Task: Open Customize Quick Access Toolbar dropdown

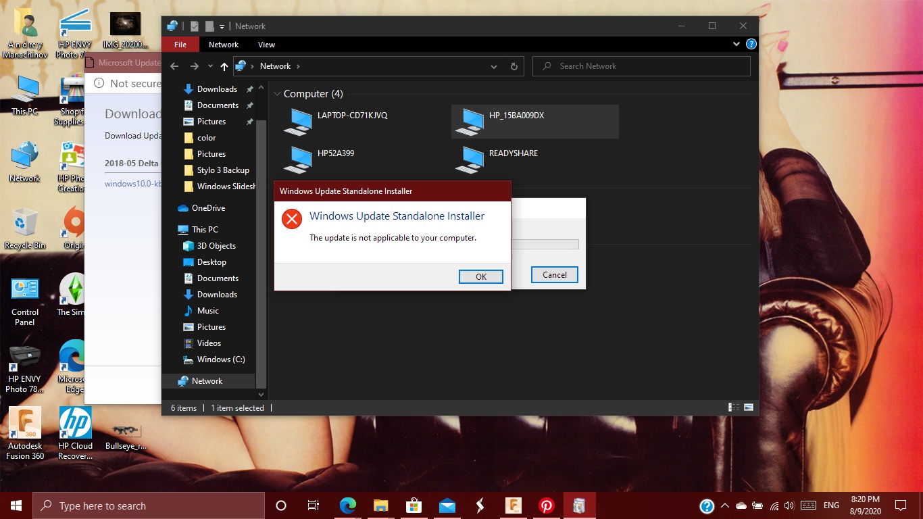Action: (222, 26)
